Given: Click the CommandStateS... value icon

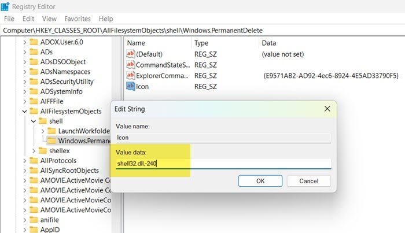Looking at the screenshot, I should point(131,65).
